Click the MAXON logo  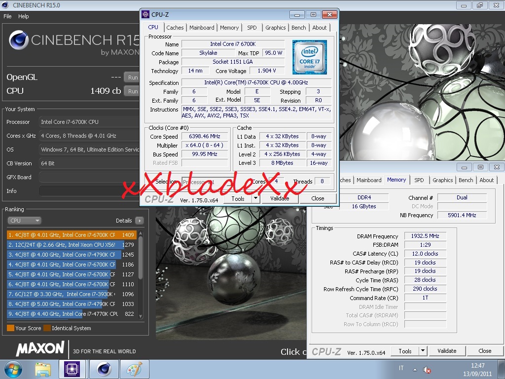pyautogui.click(x=40, y=349)
